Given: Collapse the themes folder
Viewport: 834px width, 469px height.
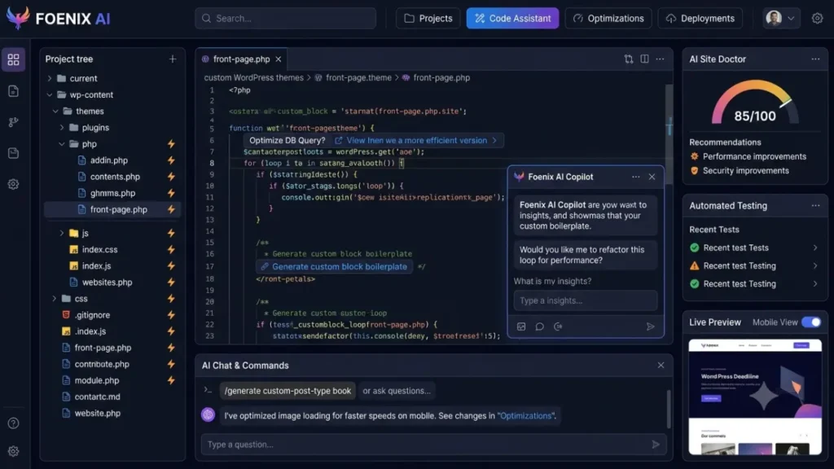Looking at the screenshot, I should (55, 111).
